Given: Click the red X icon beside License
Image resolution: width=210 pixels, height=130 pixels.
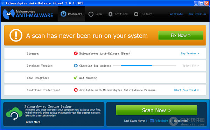Looking at the screenshot, I should point(76,53).
